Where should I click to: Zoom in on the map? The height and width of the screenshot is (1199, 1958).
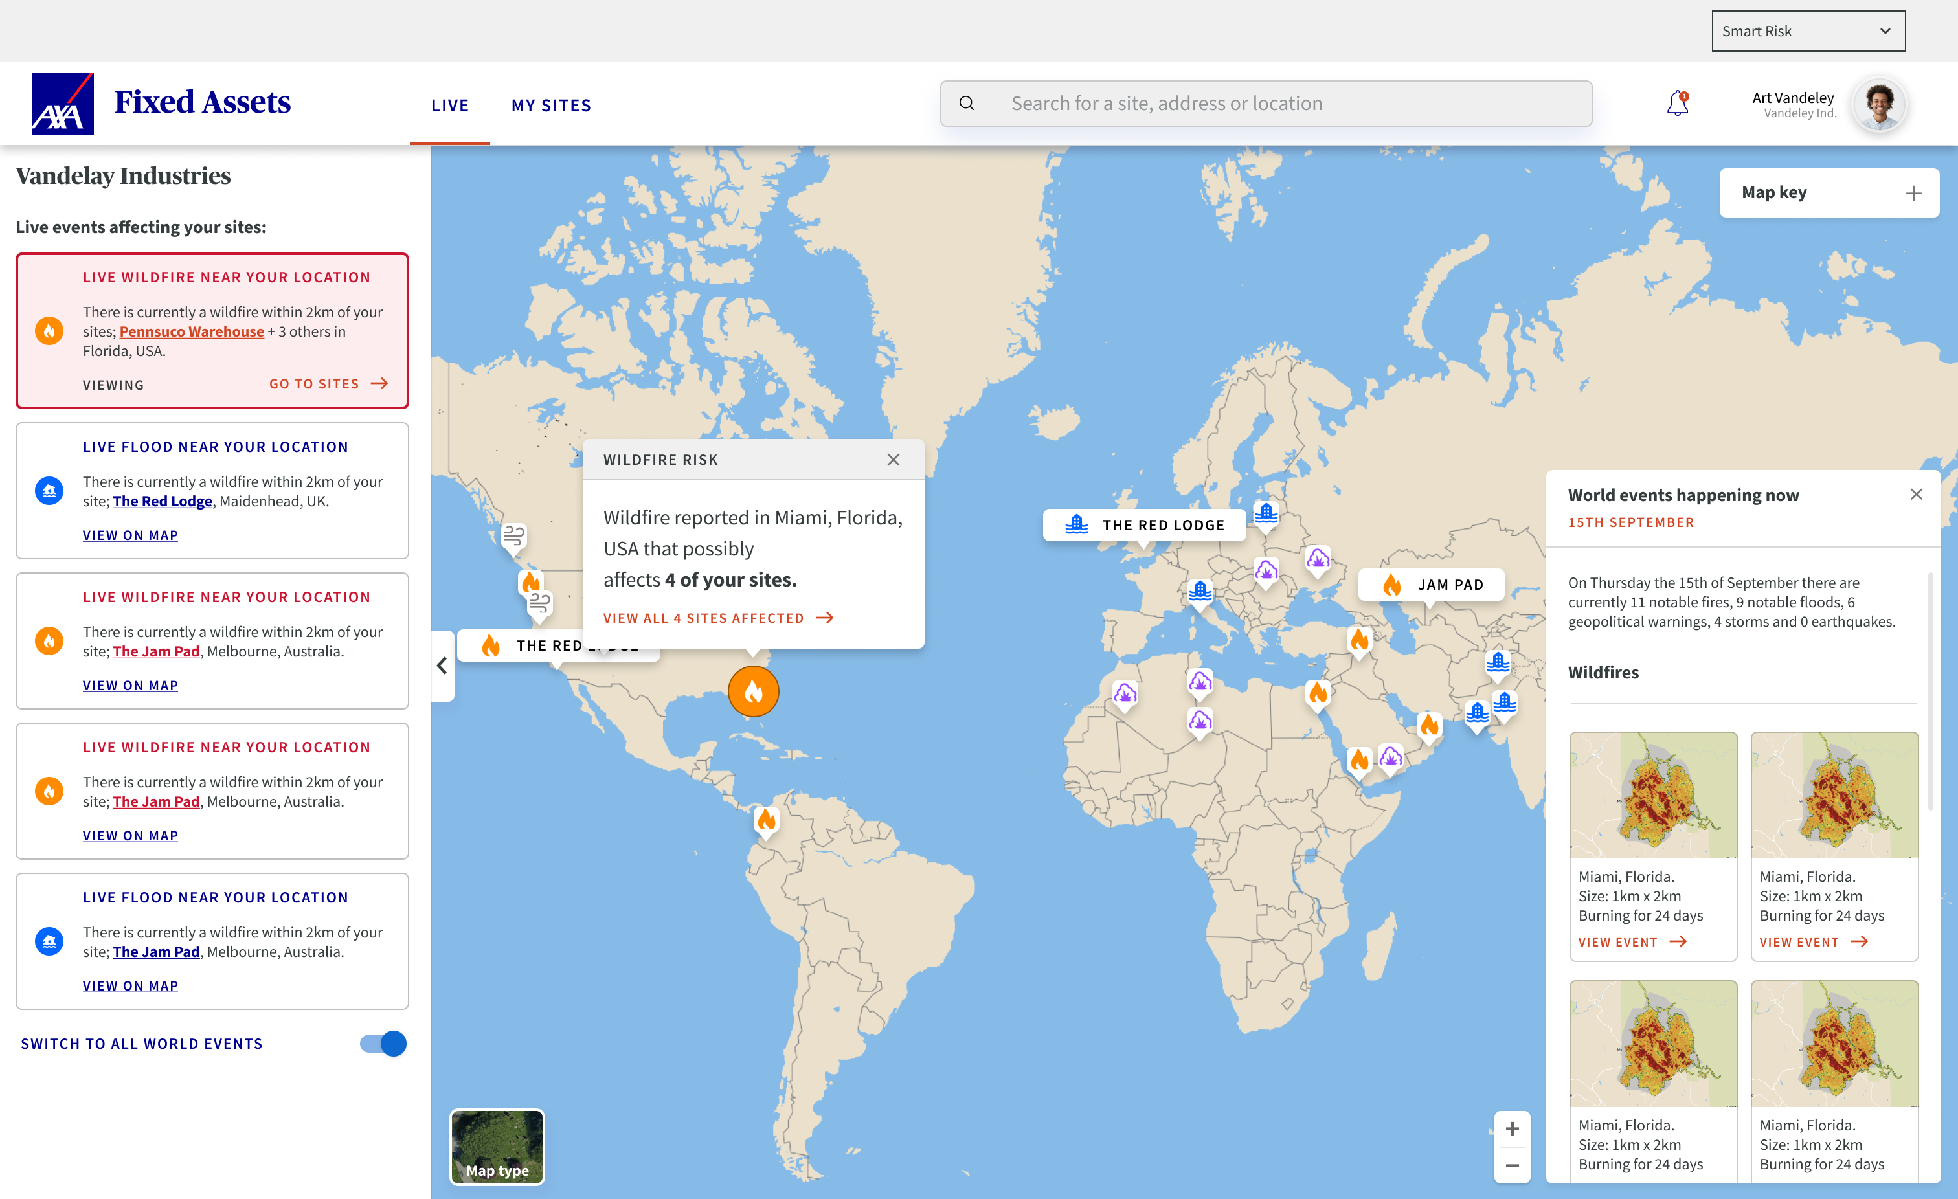click(x=1513, y=1129)
